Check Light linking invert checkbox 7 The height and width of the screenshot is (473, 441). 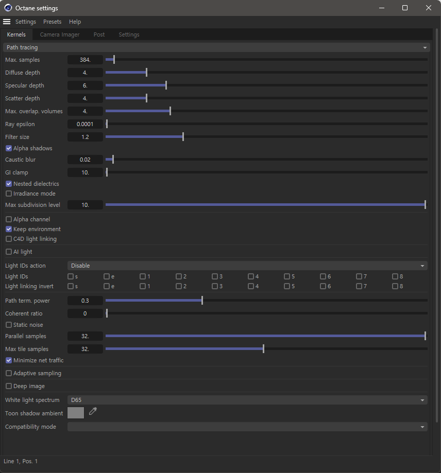[x=359, y=286]
